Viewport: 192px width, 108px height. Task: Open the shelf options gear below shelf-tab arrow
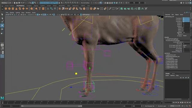pos(2,9)
